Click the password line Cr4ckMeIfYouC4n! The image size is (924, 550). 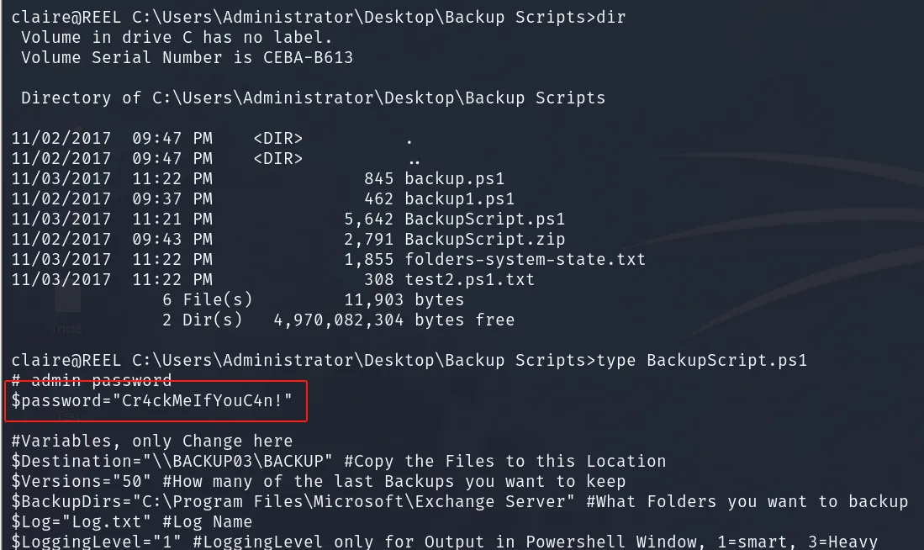[152, 401]
